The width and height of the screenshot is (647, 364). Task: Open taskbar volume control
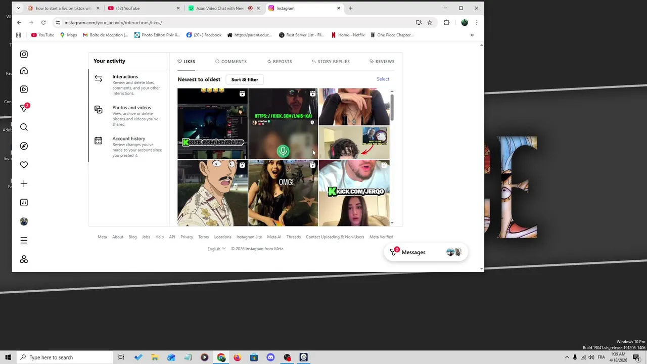click(591, 357)
